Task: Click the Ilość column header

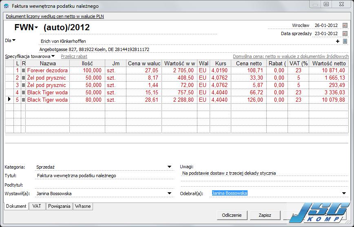Action: click(x=87, y=64)
